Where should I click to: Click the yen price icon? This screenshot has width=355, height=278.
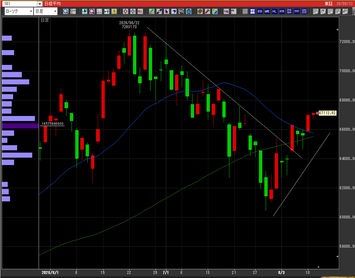tap(107, 11)
